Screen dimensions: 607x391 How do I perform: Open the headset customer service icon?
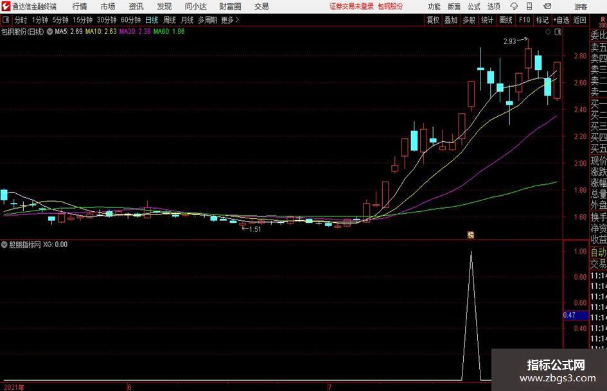tap(514, 6)
